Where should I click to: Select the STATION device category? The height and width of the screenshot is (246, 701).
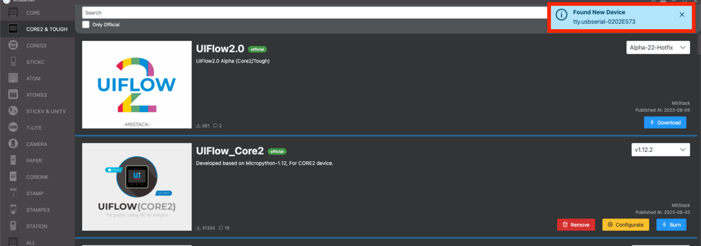click(x=37, y=226)
